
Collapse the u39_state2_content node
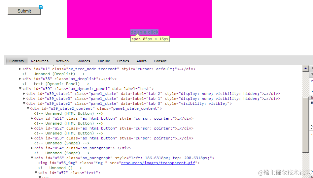[28, 108]
